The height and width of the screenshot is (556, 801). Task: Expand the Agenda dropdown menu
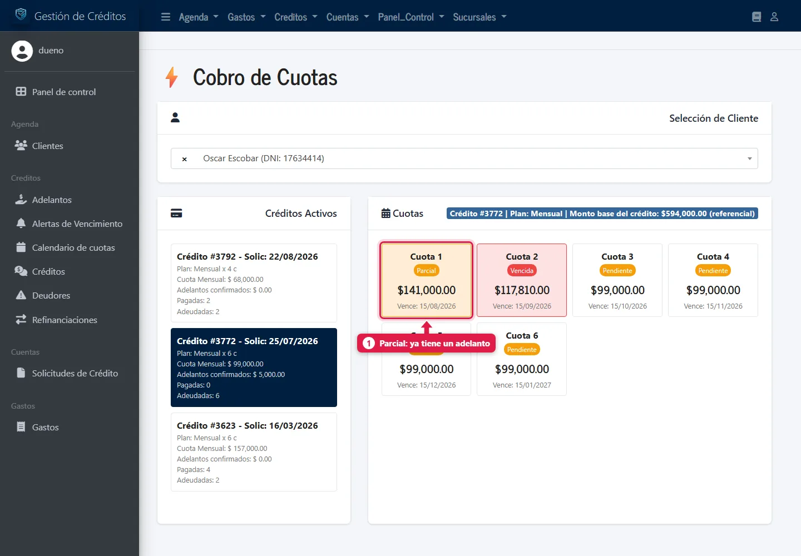(199, 17)
